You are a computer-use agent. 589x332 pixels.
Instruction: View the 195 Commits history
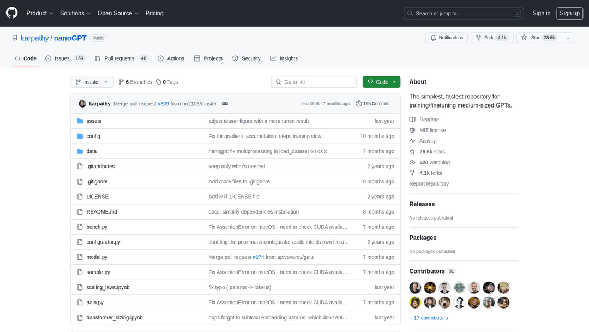pos(372,104)
